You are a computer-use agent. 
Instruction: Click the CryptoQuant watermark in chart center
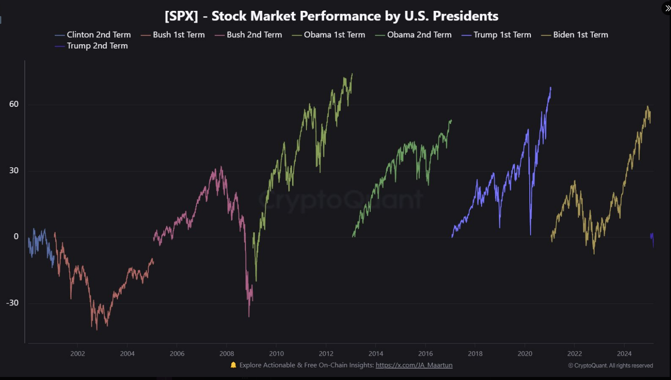pos(341,200)
